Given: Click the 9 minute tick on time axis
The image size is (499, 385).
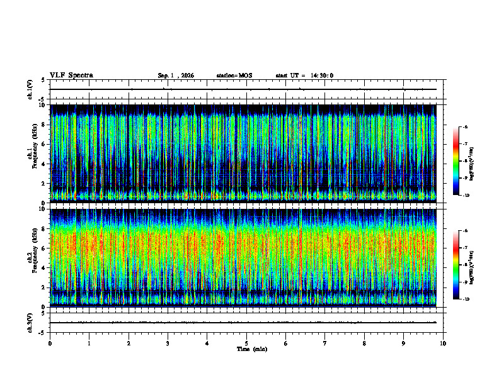Looking at the screenshot, I should click(403, 343).
